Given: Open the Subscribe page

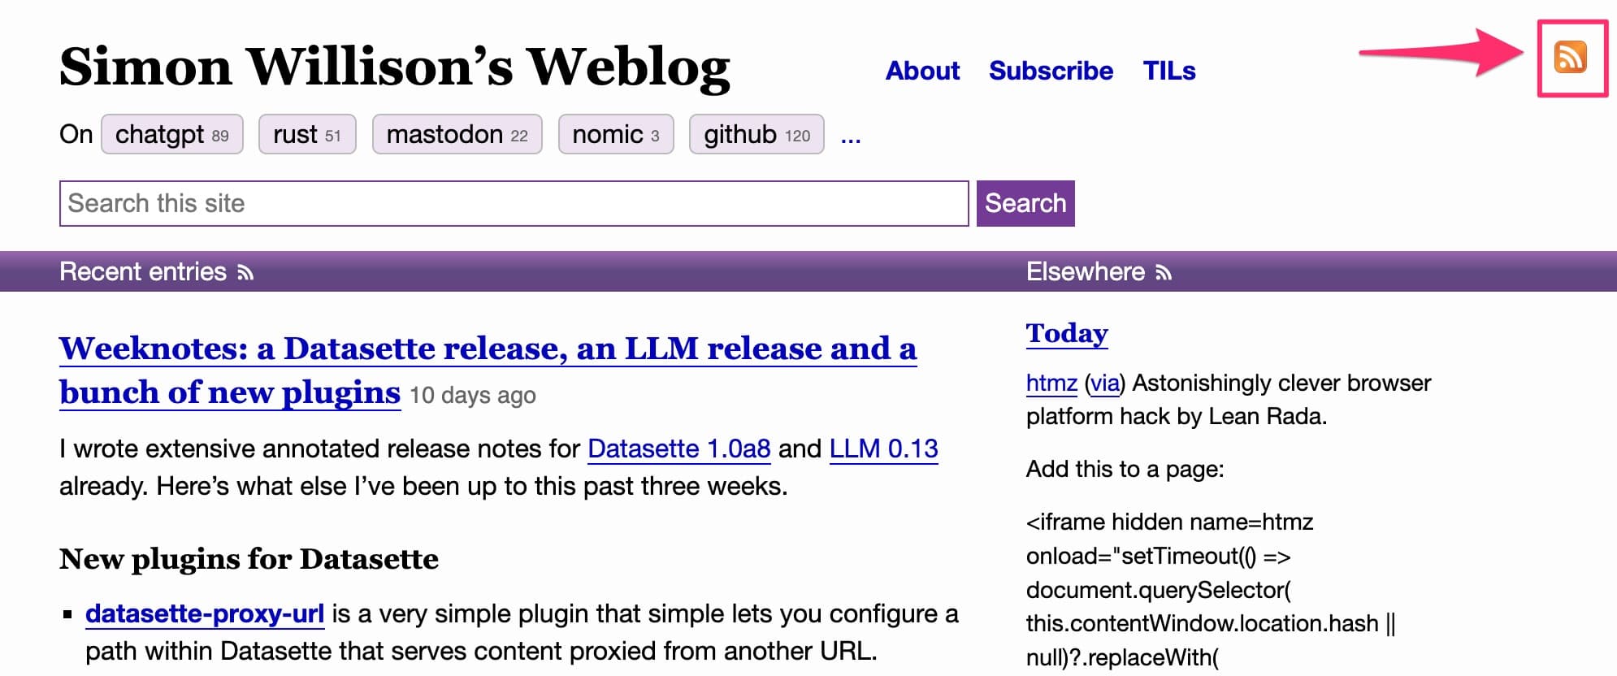Looking at the screenshot, I should 1051,71.
